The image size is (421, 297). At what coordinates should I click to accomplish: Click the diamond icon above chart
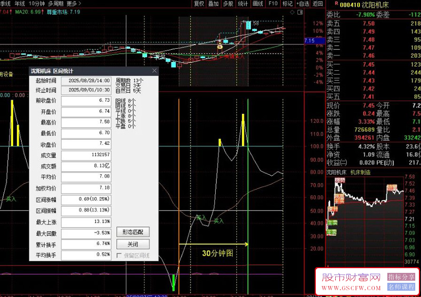pos(293,12)
